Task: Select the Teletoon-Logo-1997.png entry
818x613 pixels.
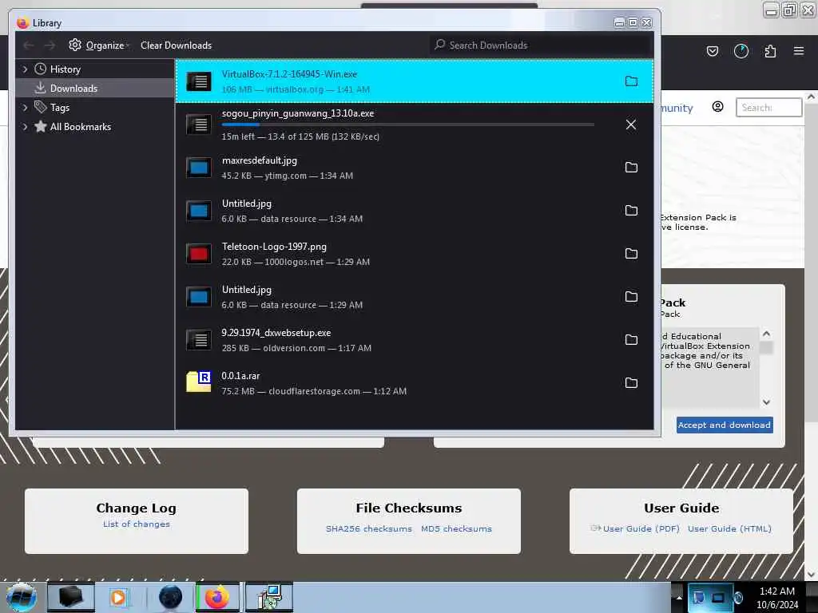Action: [415, 254]
